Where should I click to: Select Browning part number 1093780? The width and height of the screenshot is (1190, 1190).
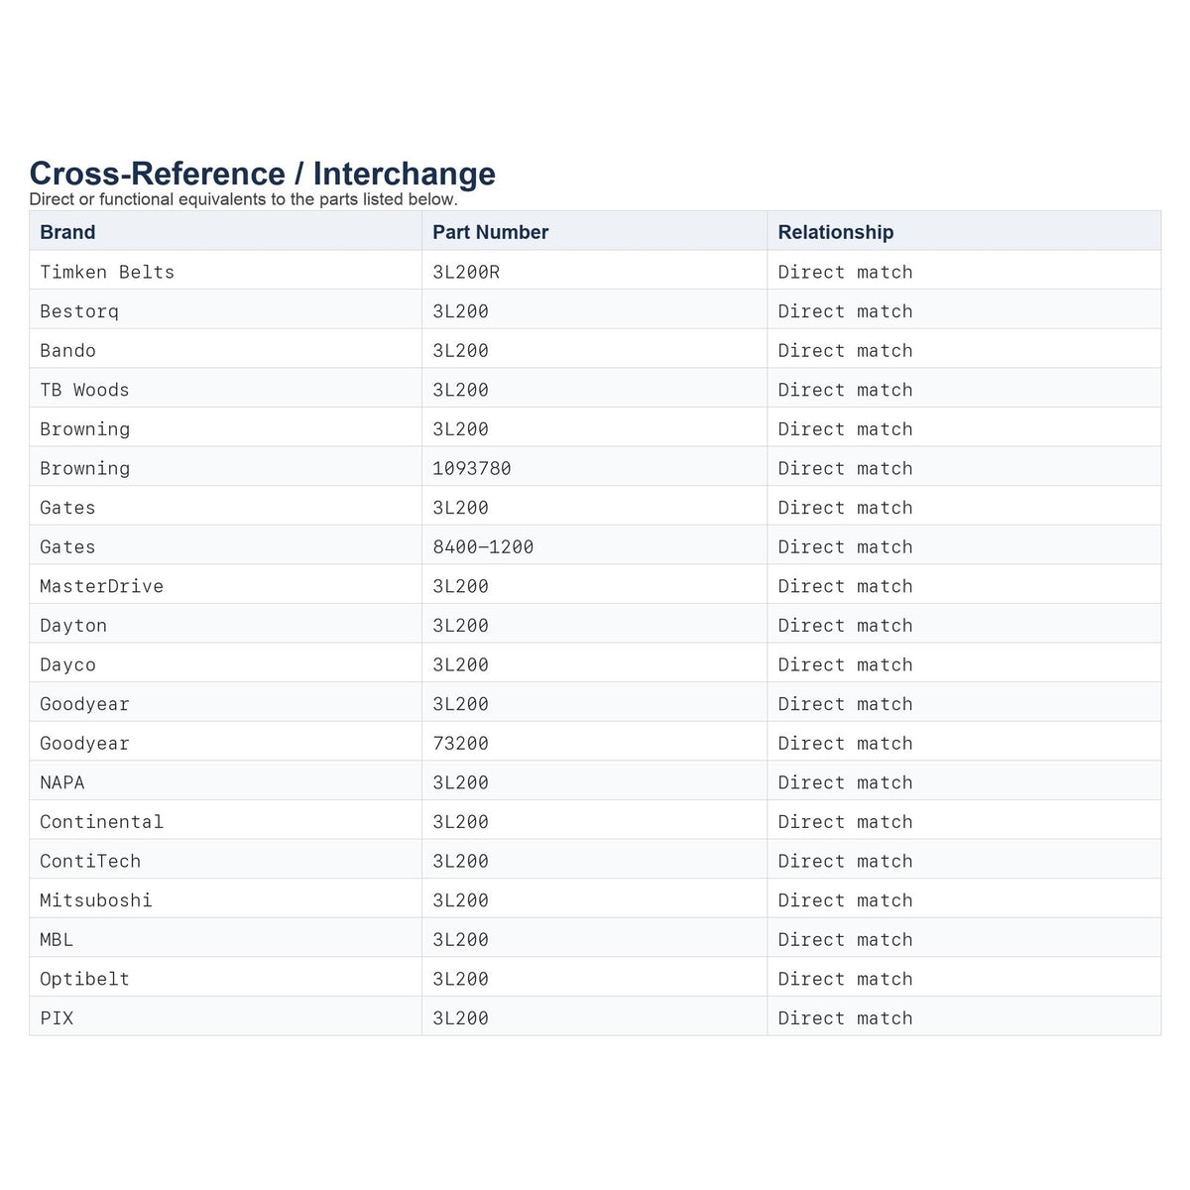(x=472, y=468)
